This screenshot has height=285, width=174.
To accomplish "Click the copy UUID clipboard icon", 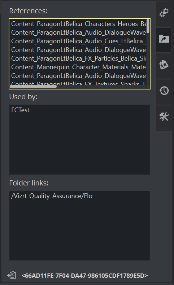I will [12, 275].
